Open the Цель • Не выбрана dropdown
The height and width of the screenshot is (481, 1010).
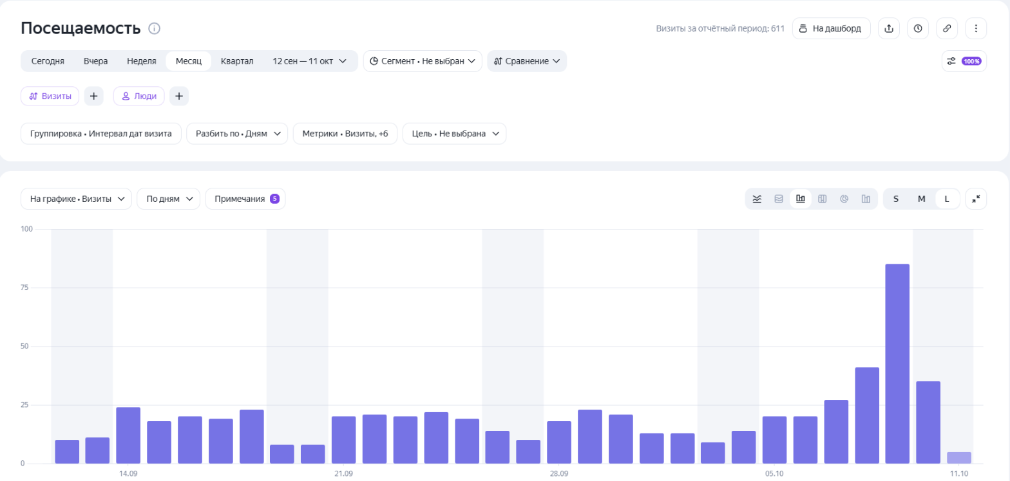454,134
